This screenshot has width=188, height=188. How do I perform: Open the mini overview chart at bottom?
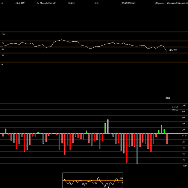point(93,180)
